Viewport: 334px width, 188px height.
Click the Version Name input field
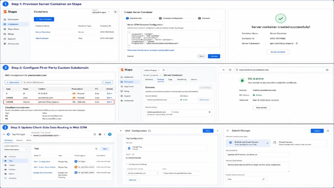[258, 155]
